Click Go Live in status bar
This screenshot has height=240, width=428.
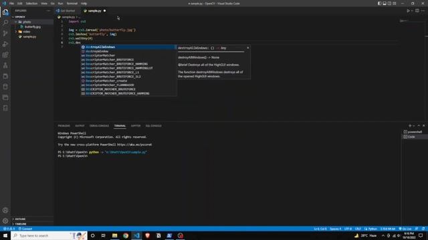point(405,229)
